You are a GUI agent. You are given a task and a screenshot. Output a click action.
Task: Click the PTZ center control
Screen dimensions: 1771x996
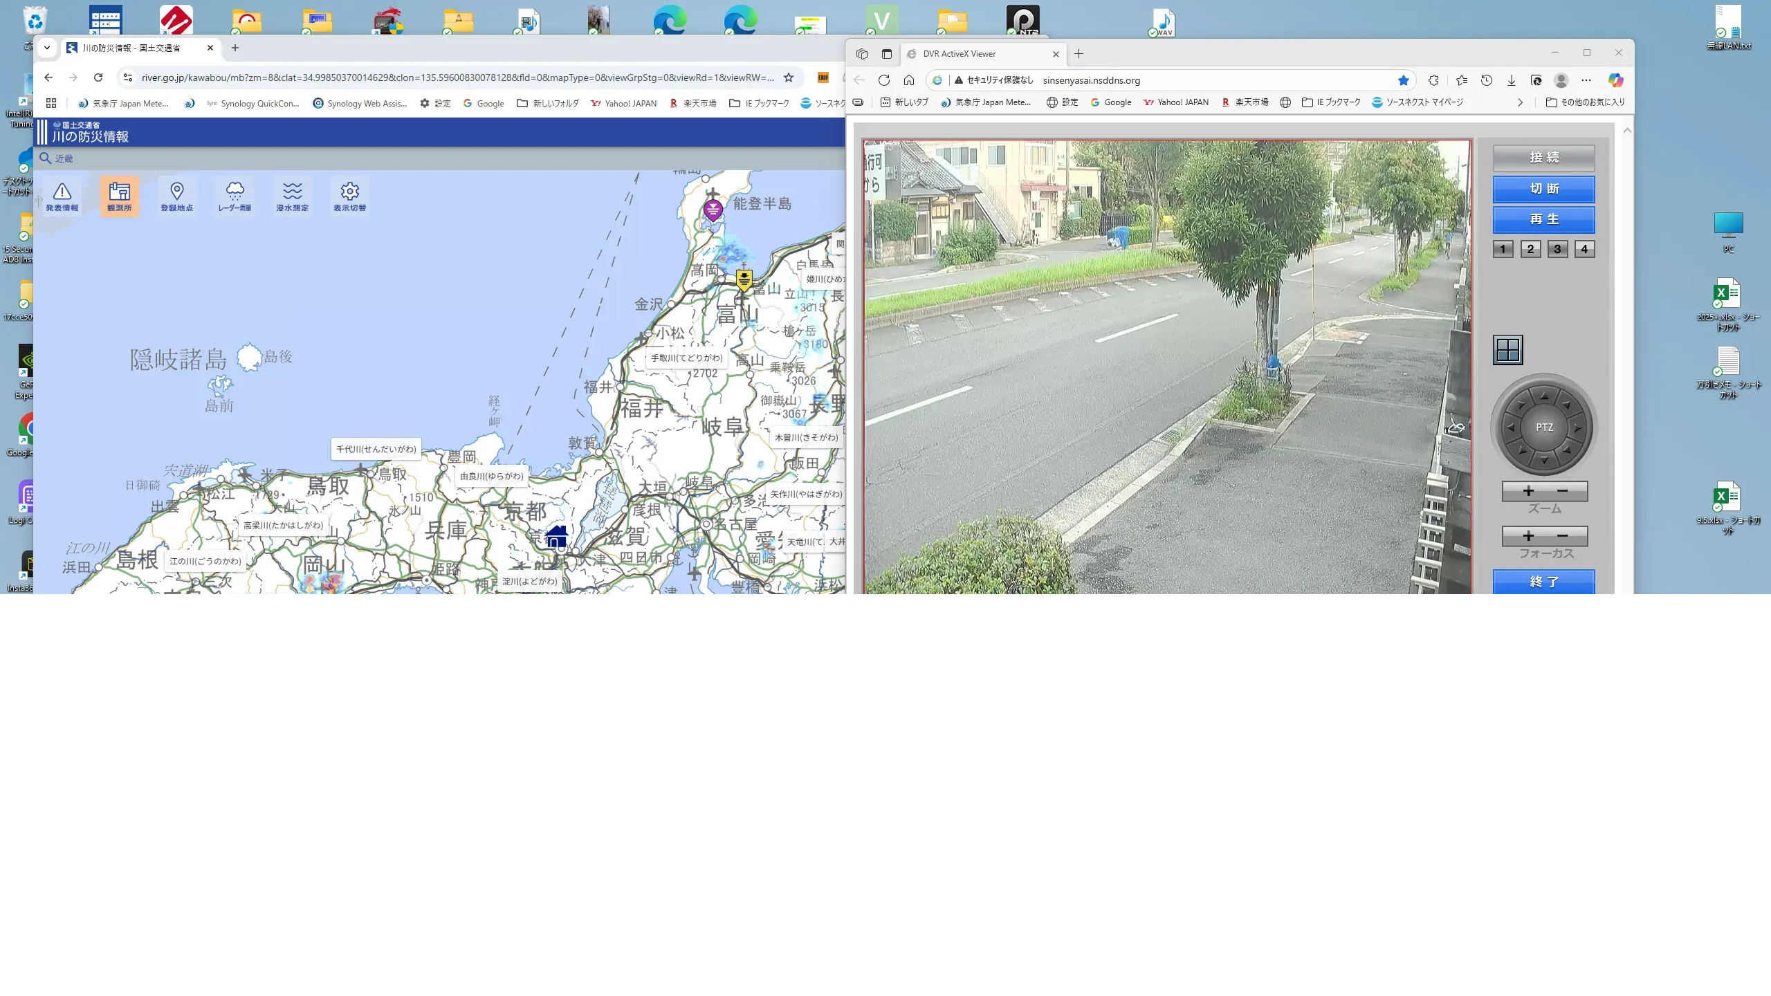(1544, 427)
